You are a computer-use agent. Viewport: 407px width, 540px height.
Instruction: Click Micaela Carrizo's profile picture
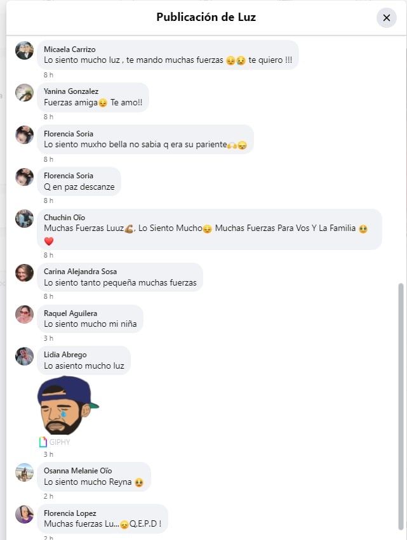tap(24, 49)
